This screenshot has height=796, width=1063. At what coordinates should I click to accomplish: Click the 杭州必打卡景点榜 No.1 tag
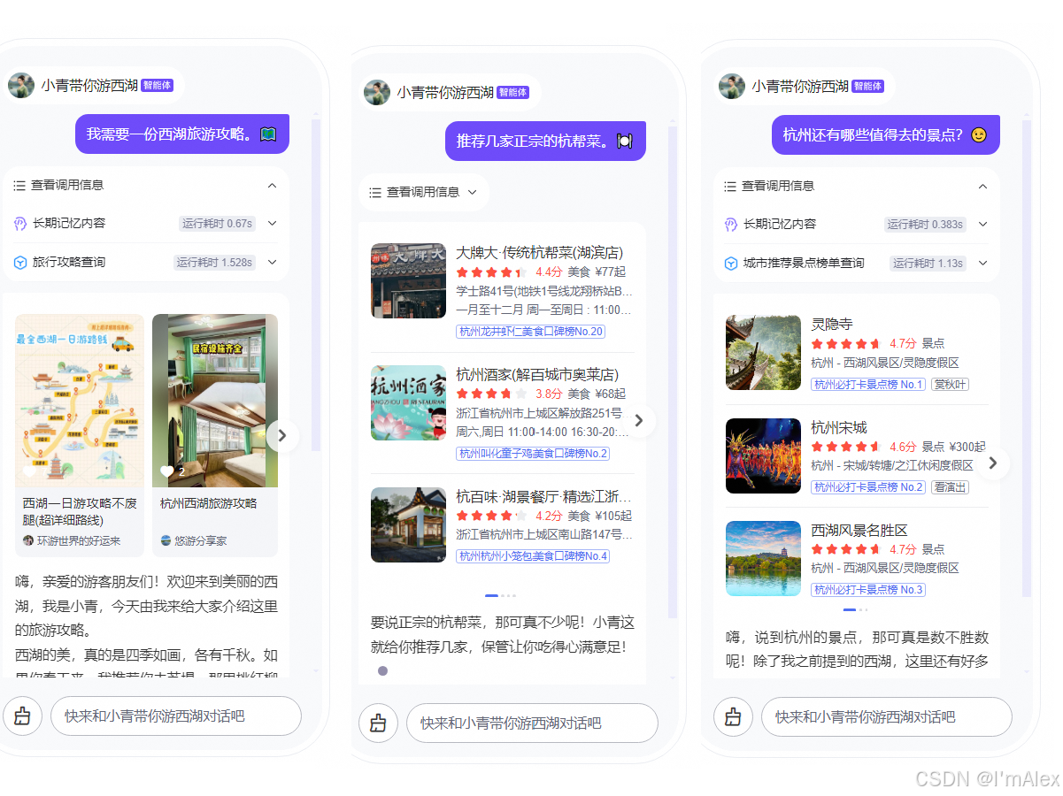[868, 385]
